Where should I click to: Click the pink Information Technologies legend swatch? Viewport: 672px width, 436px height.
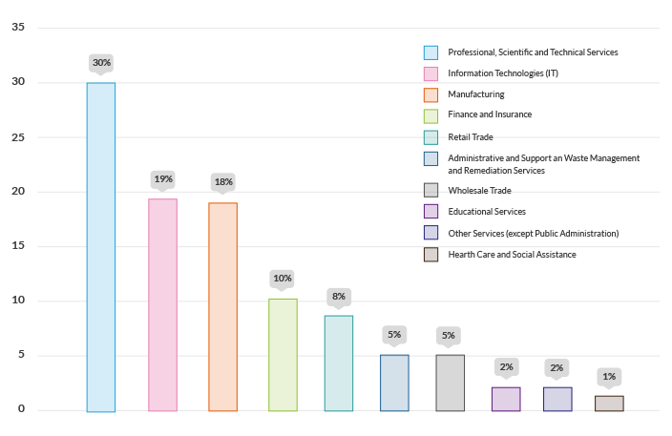[x=430, y=73]
